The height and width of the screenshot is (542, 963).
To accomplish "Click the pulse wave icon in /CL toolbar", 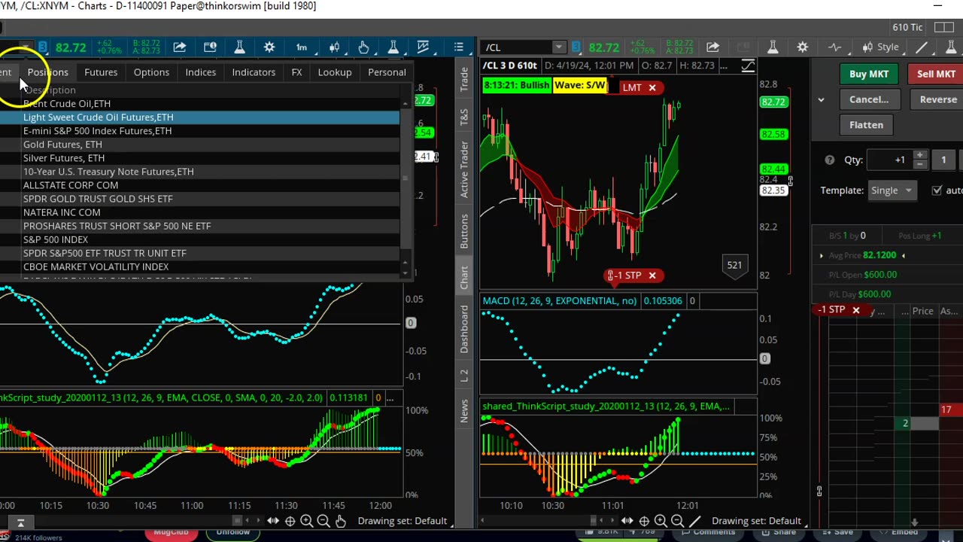I will [834, 47].
